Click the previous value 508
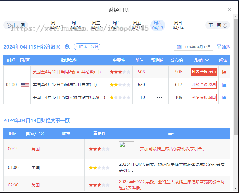The height and width of the screenshot is (193, 239). [141, 72]
